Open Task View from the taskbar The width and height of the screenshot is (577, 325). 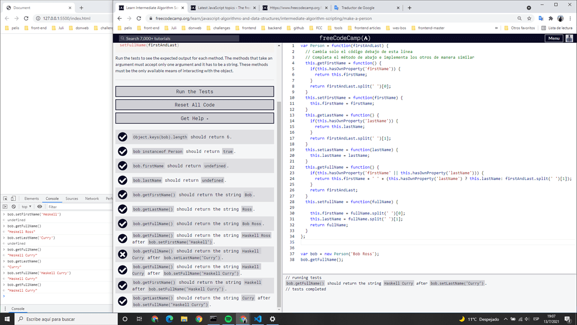coord(139,319)
